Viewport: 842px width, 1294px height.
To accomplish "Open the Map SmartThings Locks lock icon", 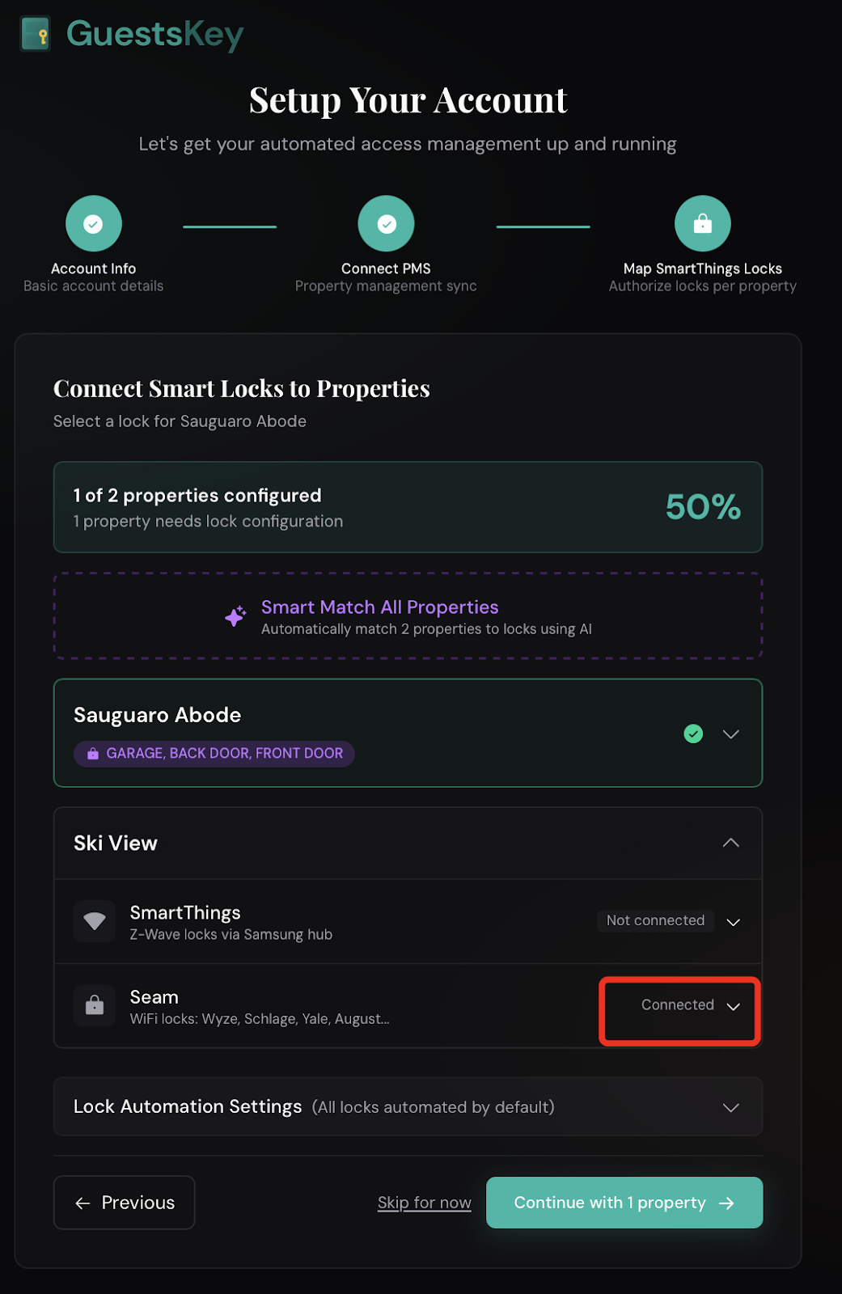I will click(702, 222).
